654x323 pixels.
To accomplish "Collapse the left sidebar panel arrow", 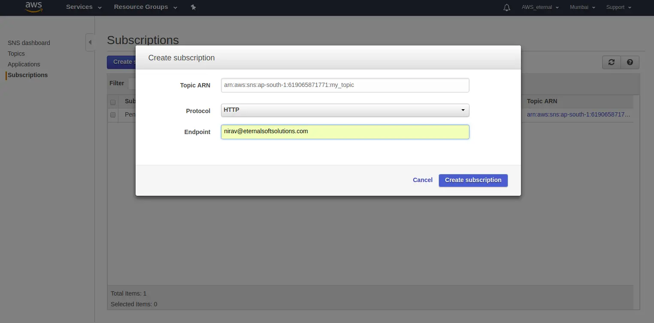I will (90, 42).
